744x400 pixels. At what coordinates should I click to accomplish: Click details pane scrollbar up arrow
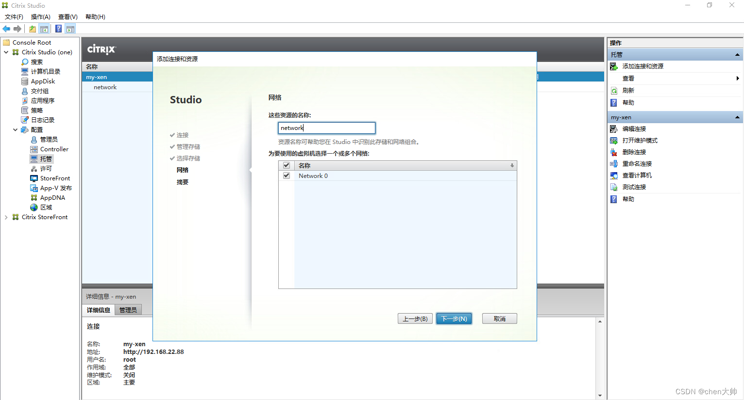pyautogui.click(x=600, y=321)
